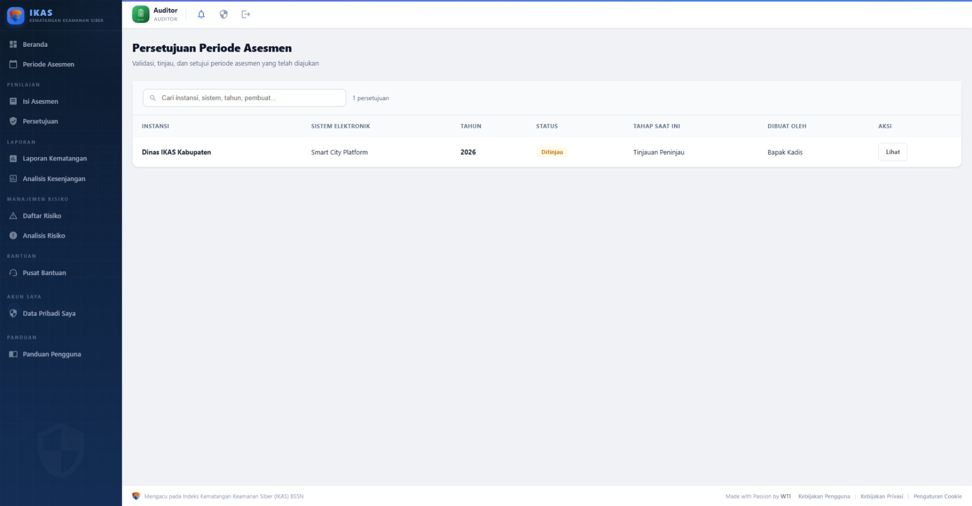Click the Daftar Risiko warning triangle icon
Viewport: 972px width, 506px height.
[x=14, y=216]
